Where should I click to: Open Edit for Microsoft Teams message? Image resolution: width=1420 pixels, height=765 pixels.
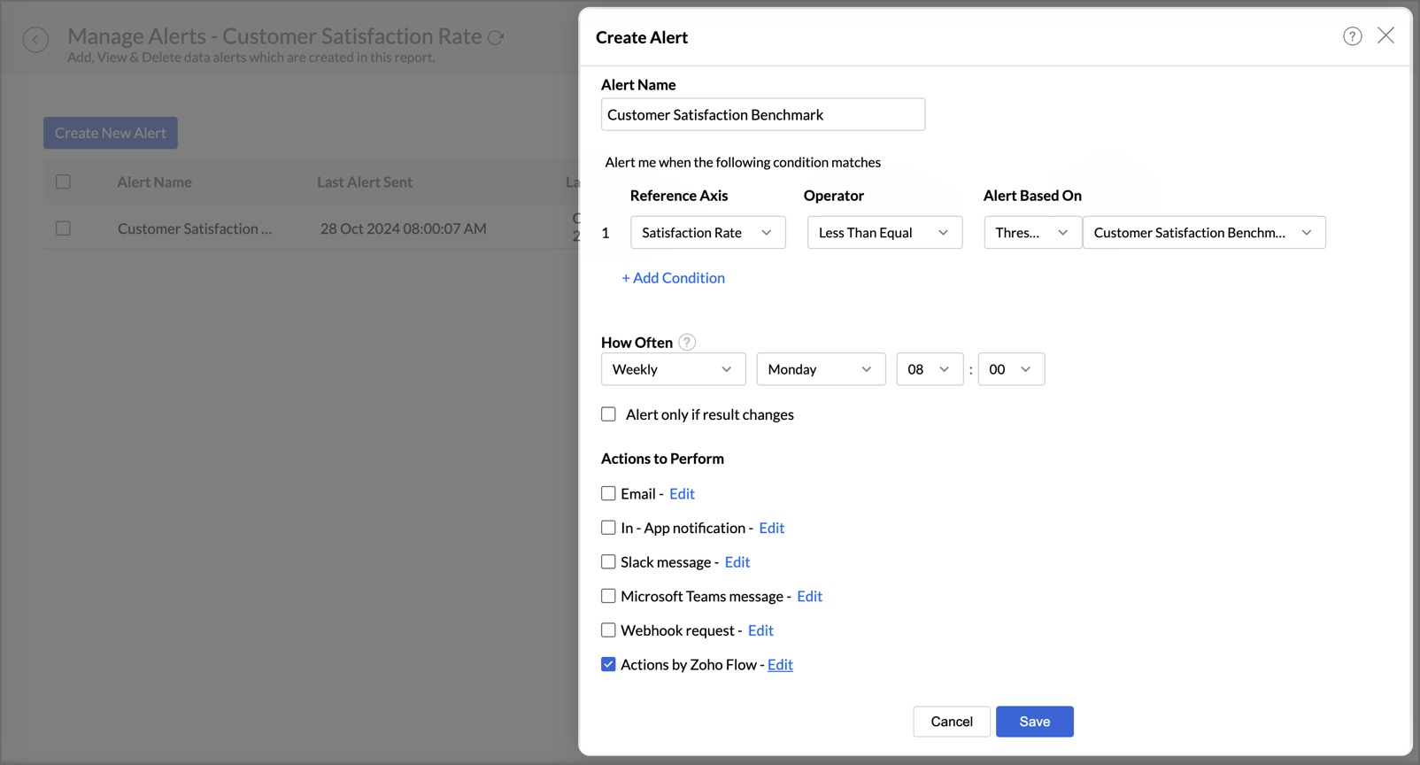click(809, 596)
